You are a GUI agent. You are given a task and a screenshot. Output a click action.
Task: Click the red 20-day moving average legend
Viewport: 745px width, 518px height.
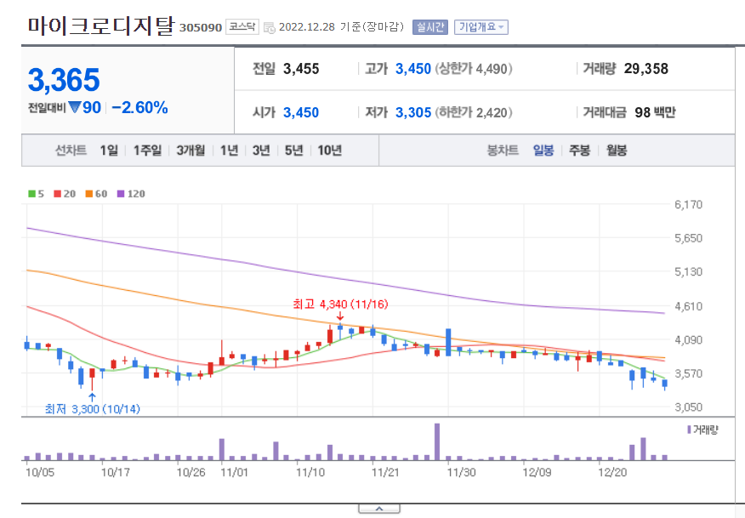point(65,194)
